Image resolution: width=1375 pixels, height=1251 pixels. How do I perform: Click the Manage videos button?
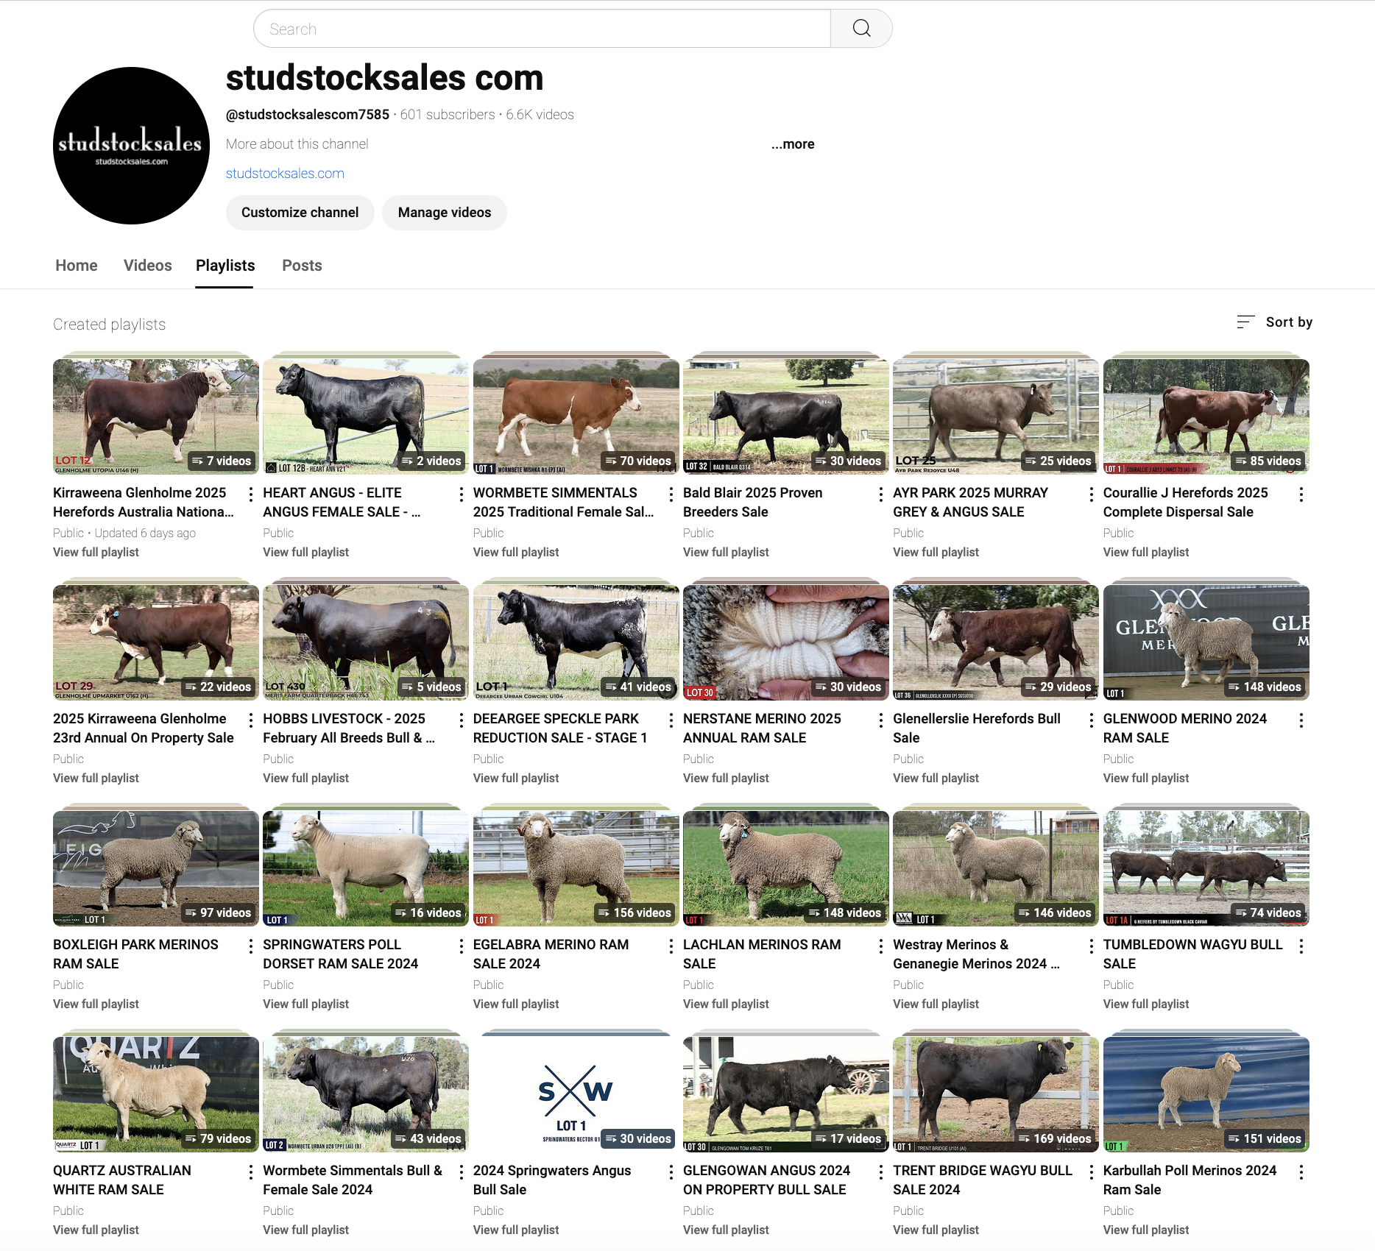coord(445,213)
